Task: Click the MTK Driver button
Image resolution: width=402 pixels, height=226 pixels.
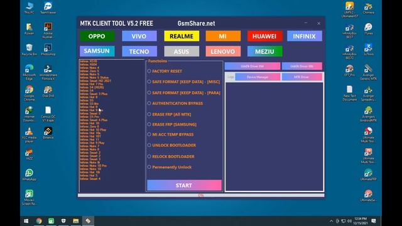Action: point(301,77)
